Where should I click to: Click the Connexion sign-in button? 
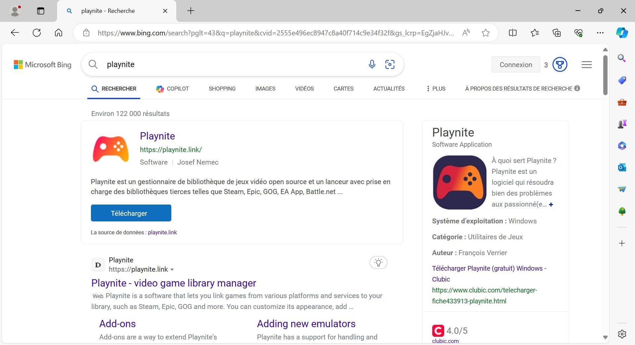click(x=516, y=64)
